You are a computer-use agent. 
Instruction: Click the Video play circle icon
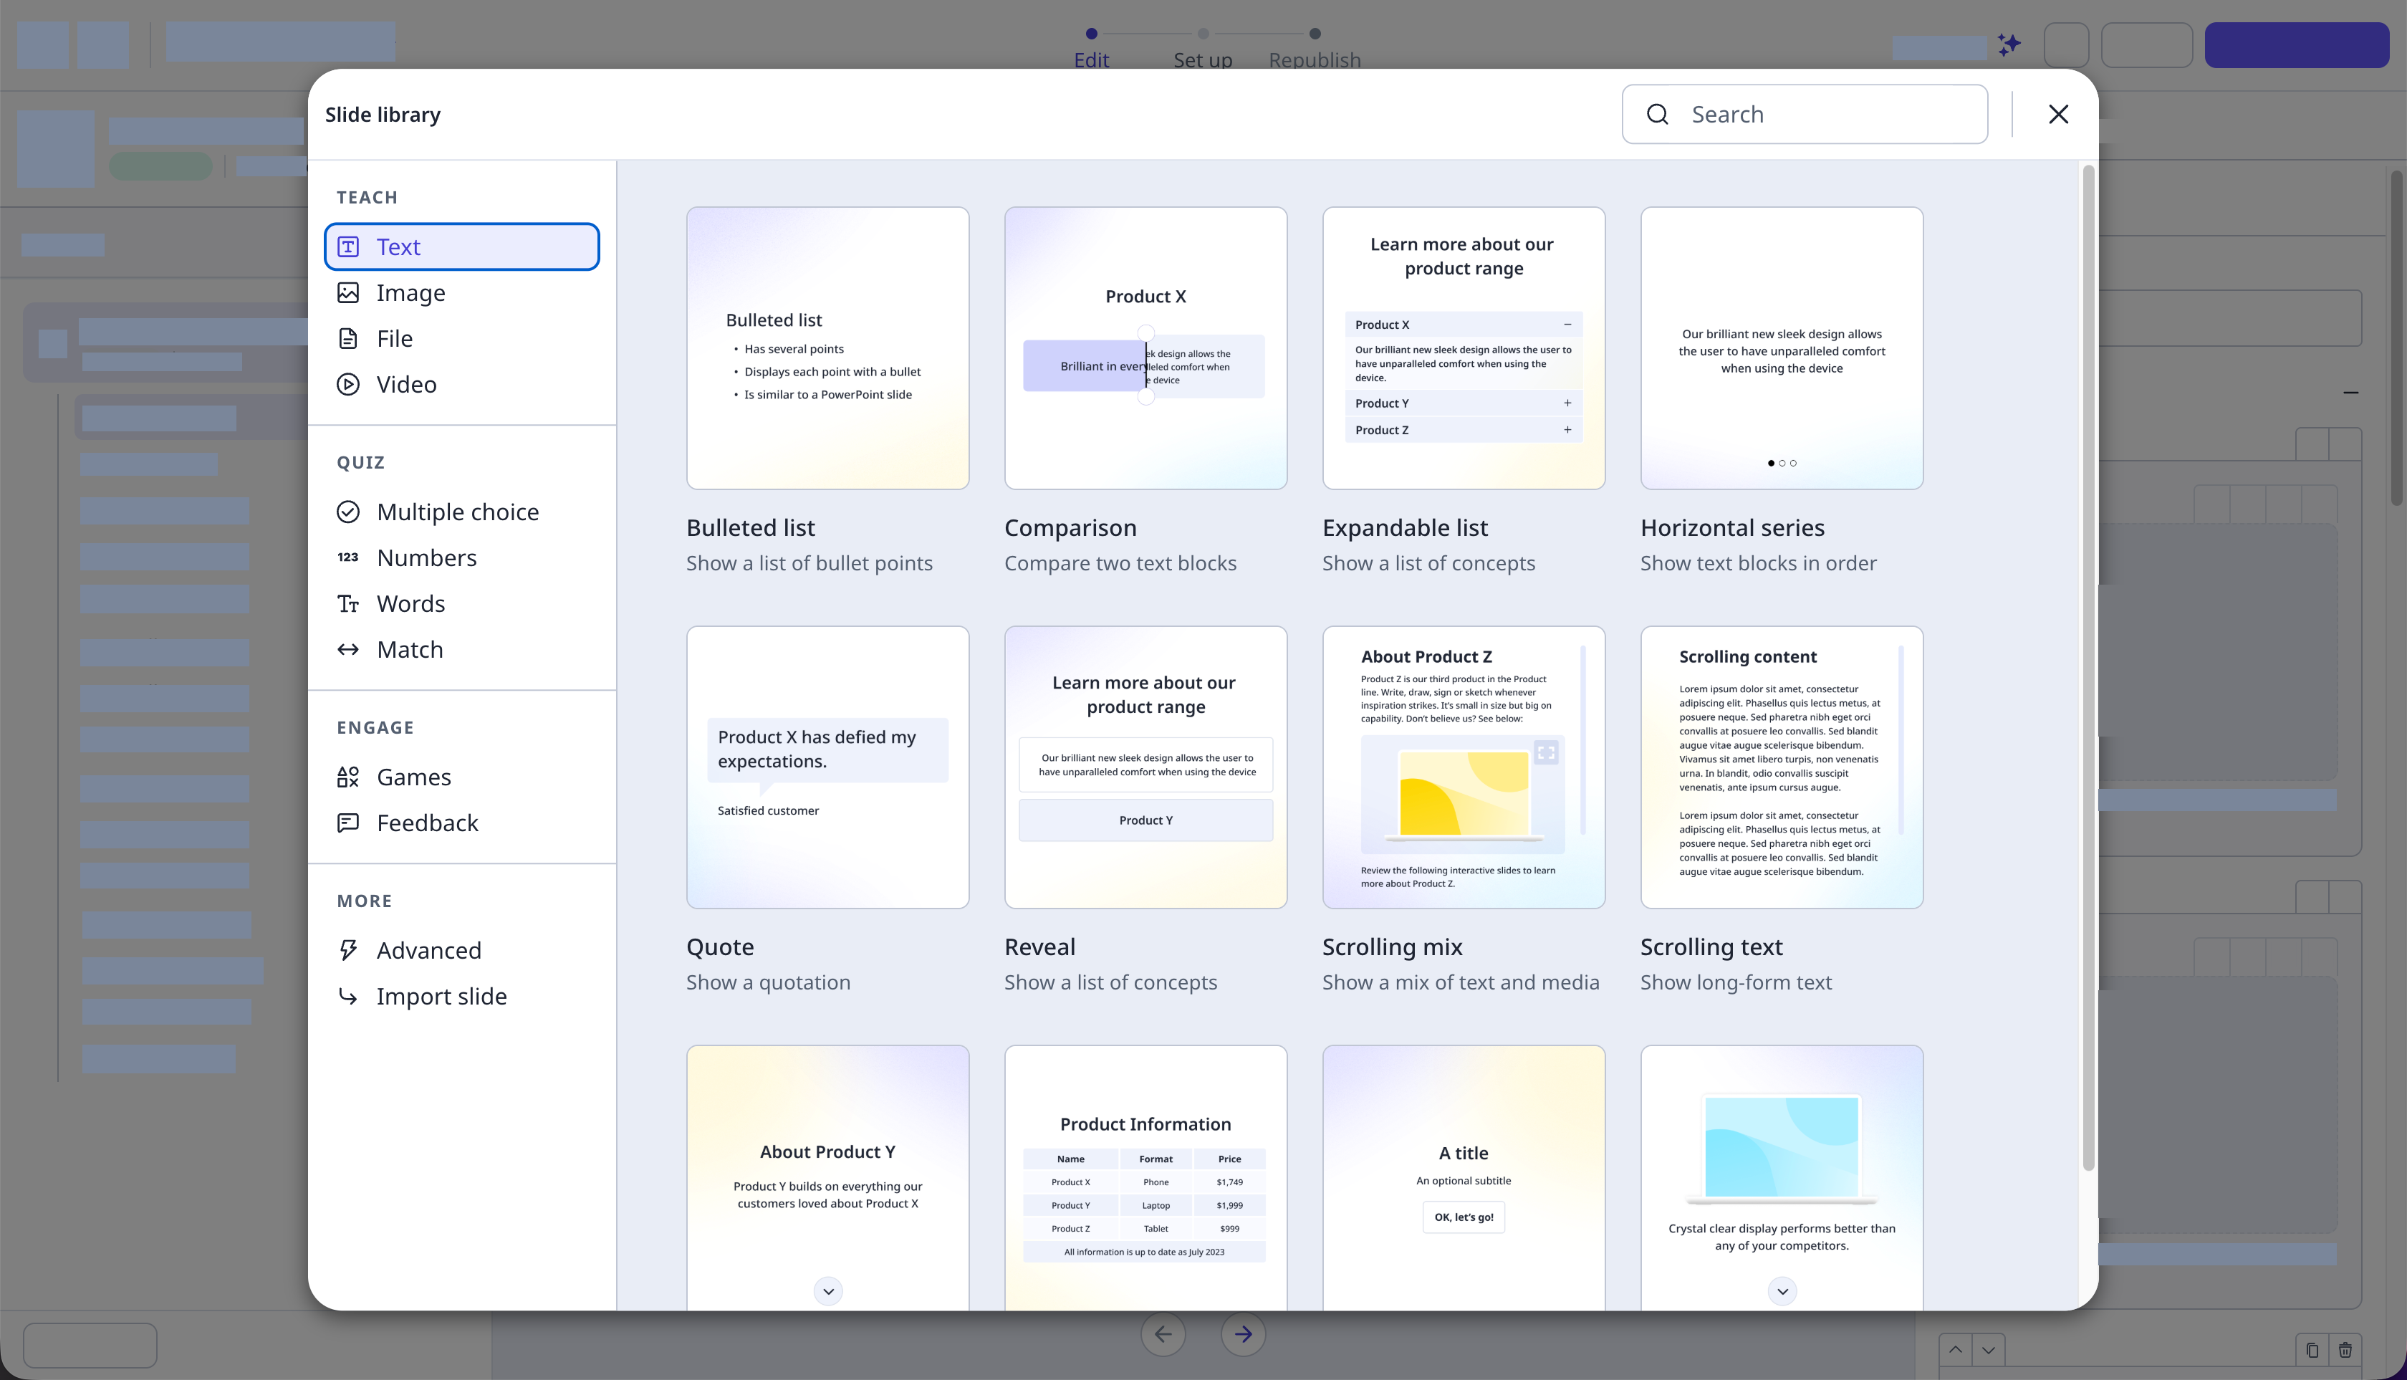click(347, 384)
